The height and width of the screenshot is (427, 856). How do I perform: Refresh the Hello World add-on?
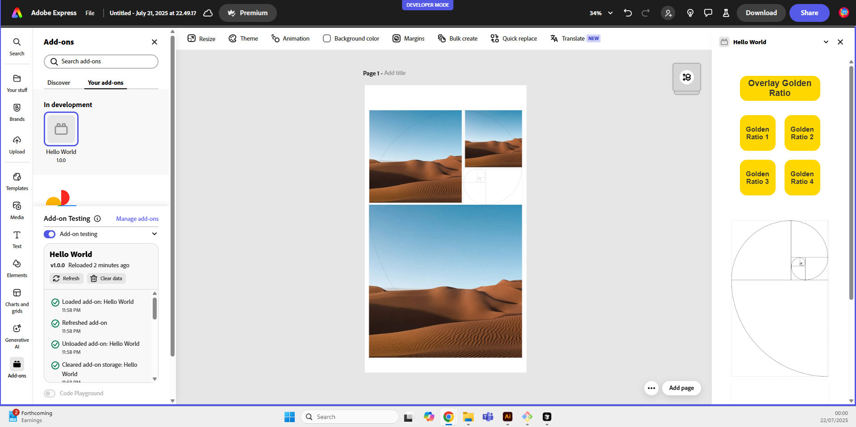(67, 278)
